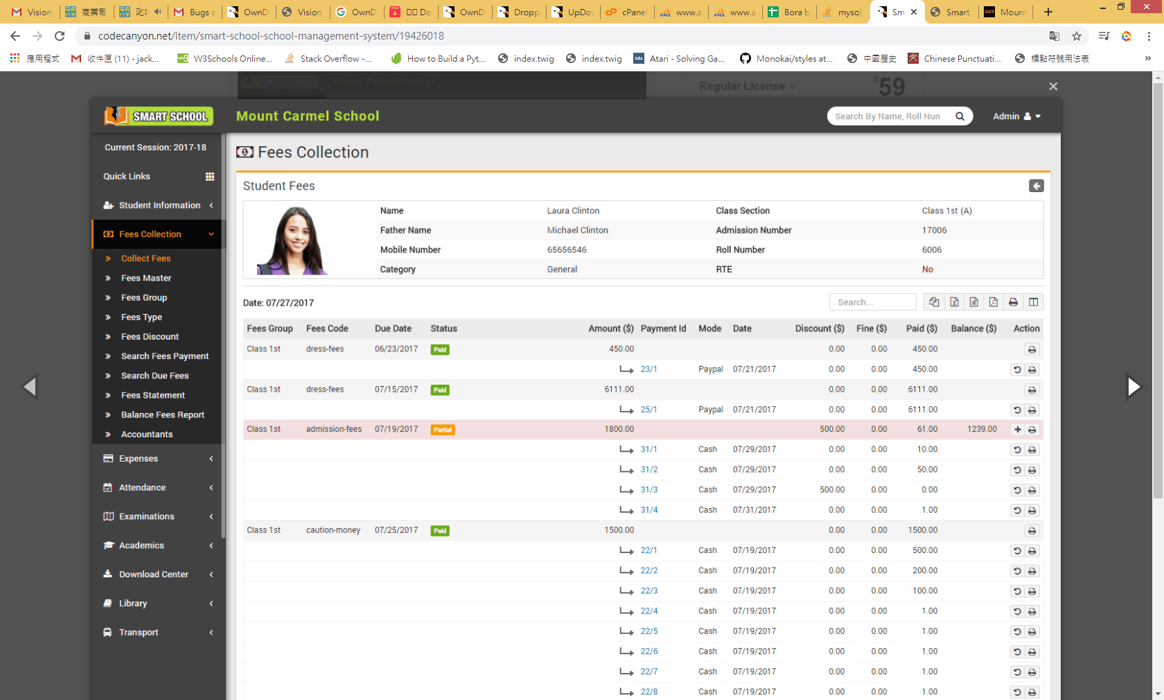
Task: Expand the Examinations sidebar section
Action: pyautogui.click(x=159, y=516)
